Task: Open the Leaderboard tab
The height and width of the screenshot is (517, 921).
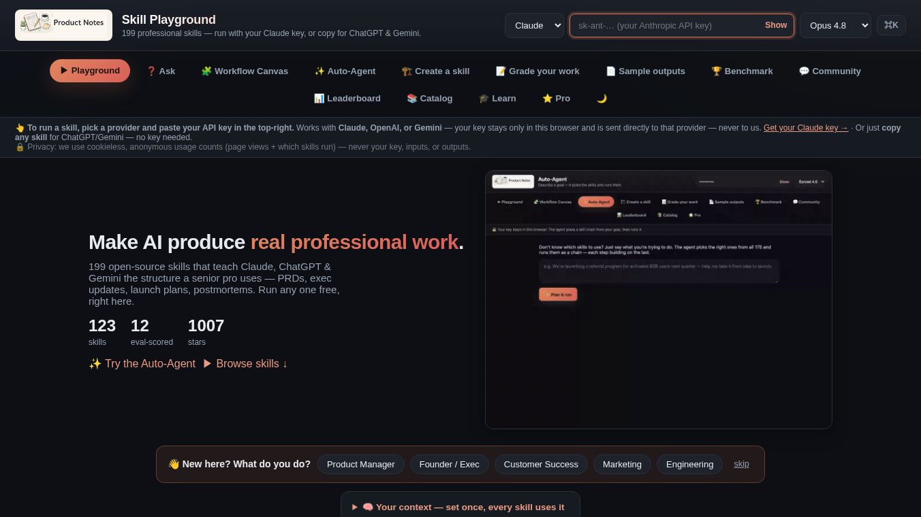Action: click(x=347, y=98)
